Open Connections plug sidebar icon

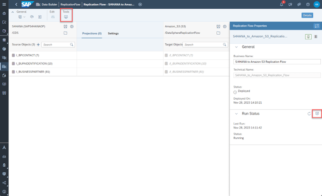point(4,93)
